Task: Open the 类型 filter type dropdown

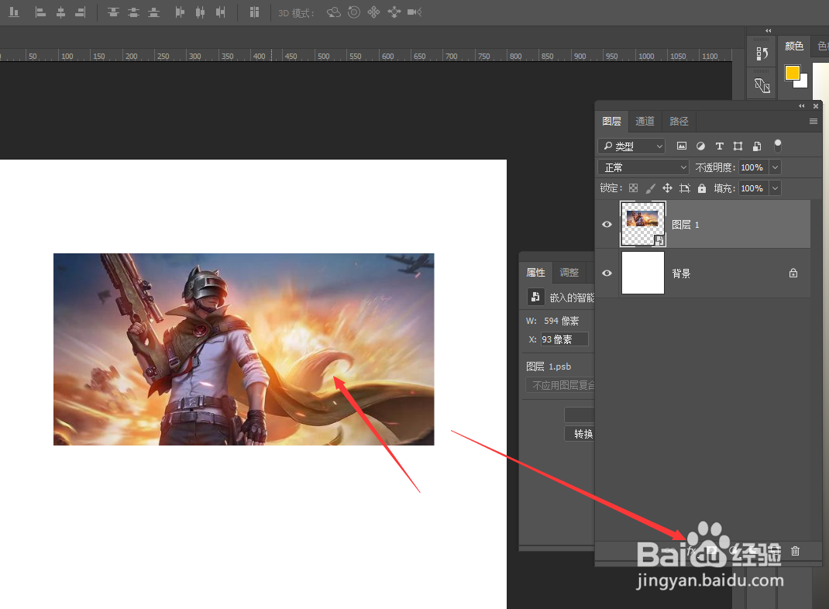Action: [631, 146]
